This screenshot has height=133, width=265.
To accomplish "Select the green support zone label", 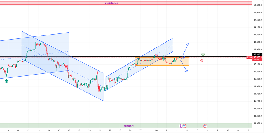I will 129,126.
